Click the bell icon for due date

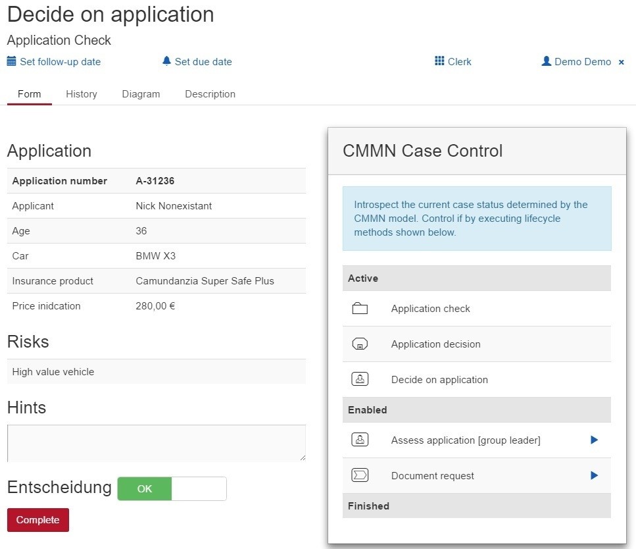166,61
